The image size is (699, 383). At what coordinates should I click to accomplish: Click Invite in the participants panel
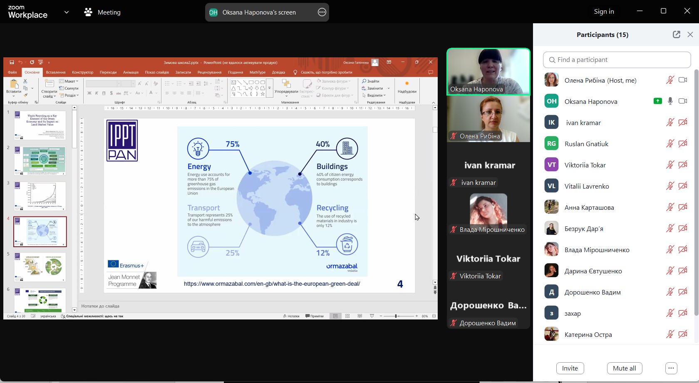point(570,368)
